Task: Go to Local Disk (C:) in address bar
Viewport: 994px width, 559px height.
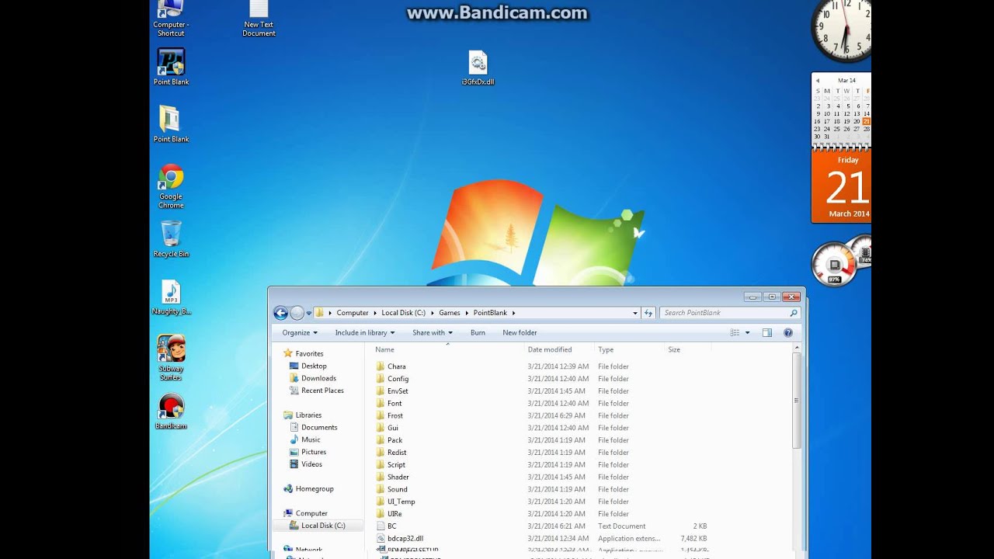Action: 404,313
